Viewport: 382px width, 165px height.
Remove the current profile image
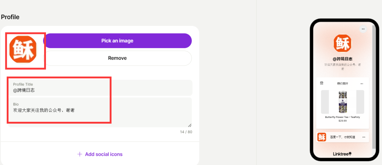[117, 58]
